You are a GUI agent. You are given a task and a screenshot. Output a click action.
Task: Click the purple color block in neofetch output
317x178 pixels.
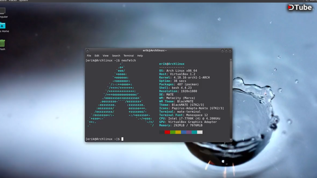point(189,132)
